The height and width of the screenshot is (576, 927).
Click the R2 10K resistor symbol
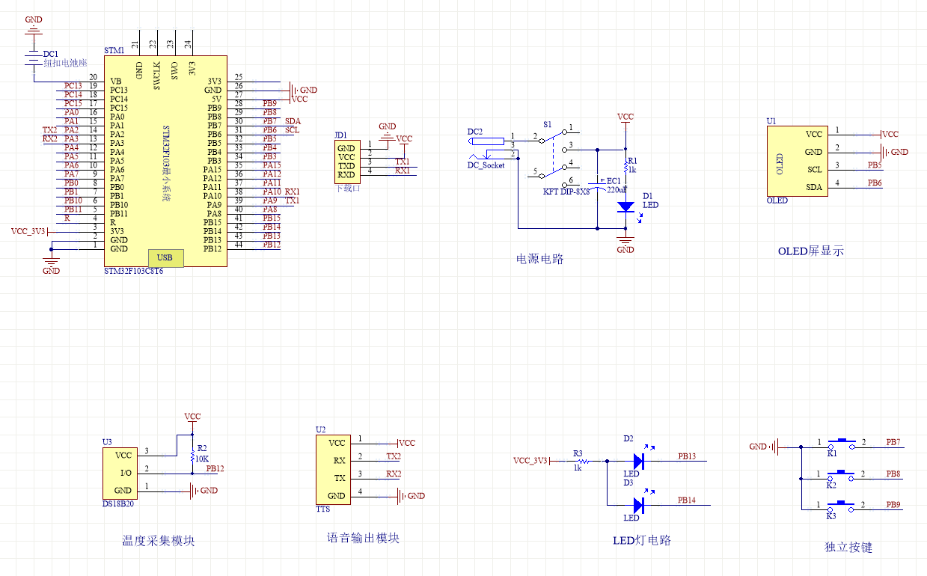pyautogui.click(x=193, y=455)
